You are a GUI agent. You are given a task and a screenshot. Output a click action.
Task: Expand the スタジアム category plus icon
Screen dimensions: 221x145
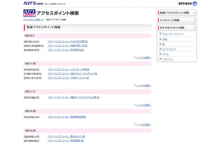point(160,59)
